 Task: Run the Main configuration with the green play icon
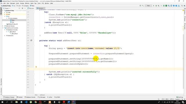[154, 6]
